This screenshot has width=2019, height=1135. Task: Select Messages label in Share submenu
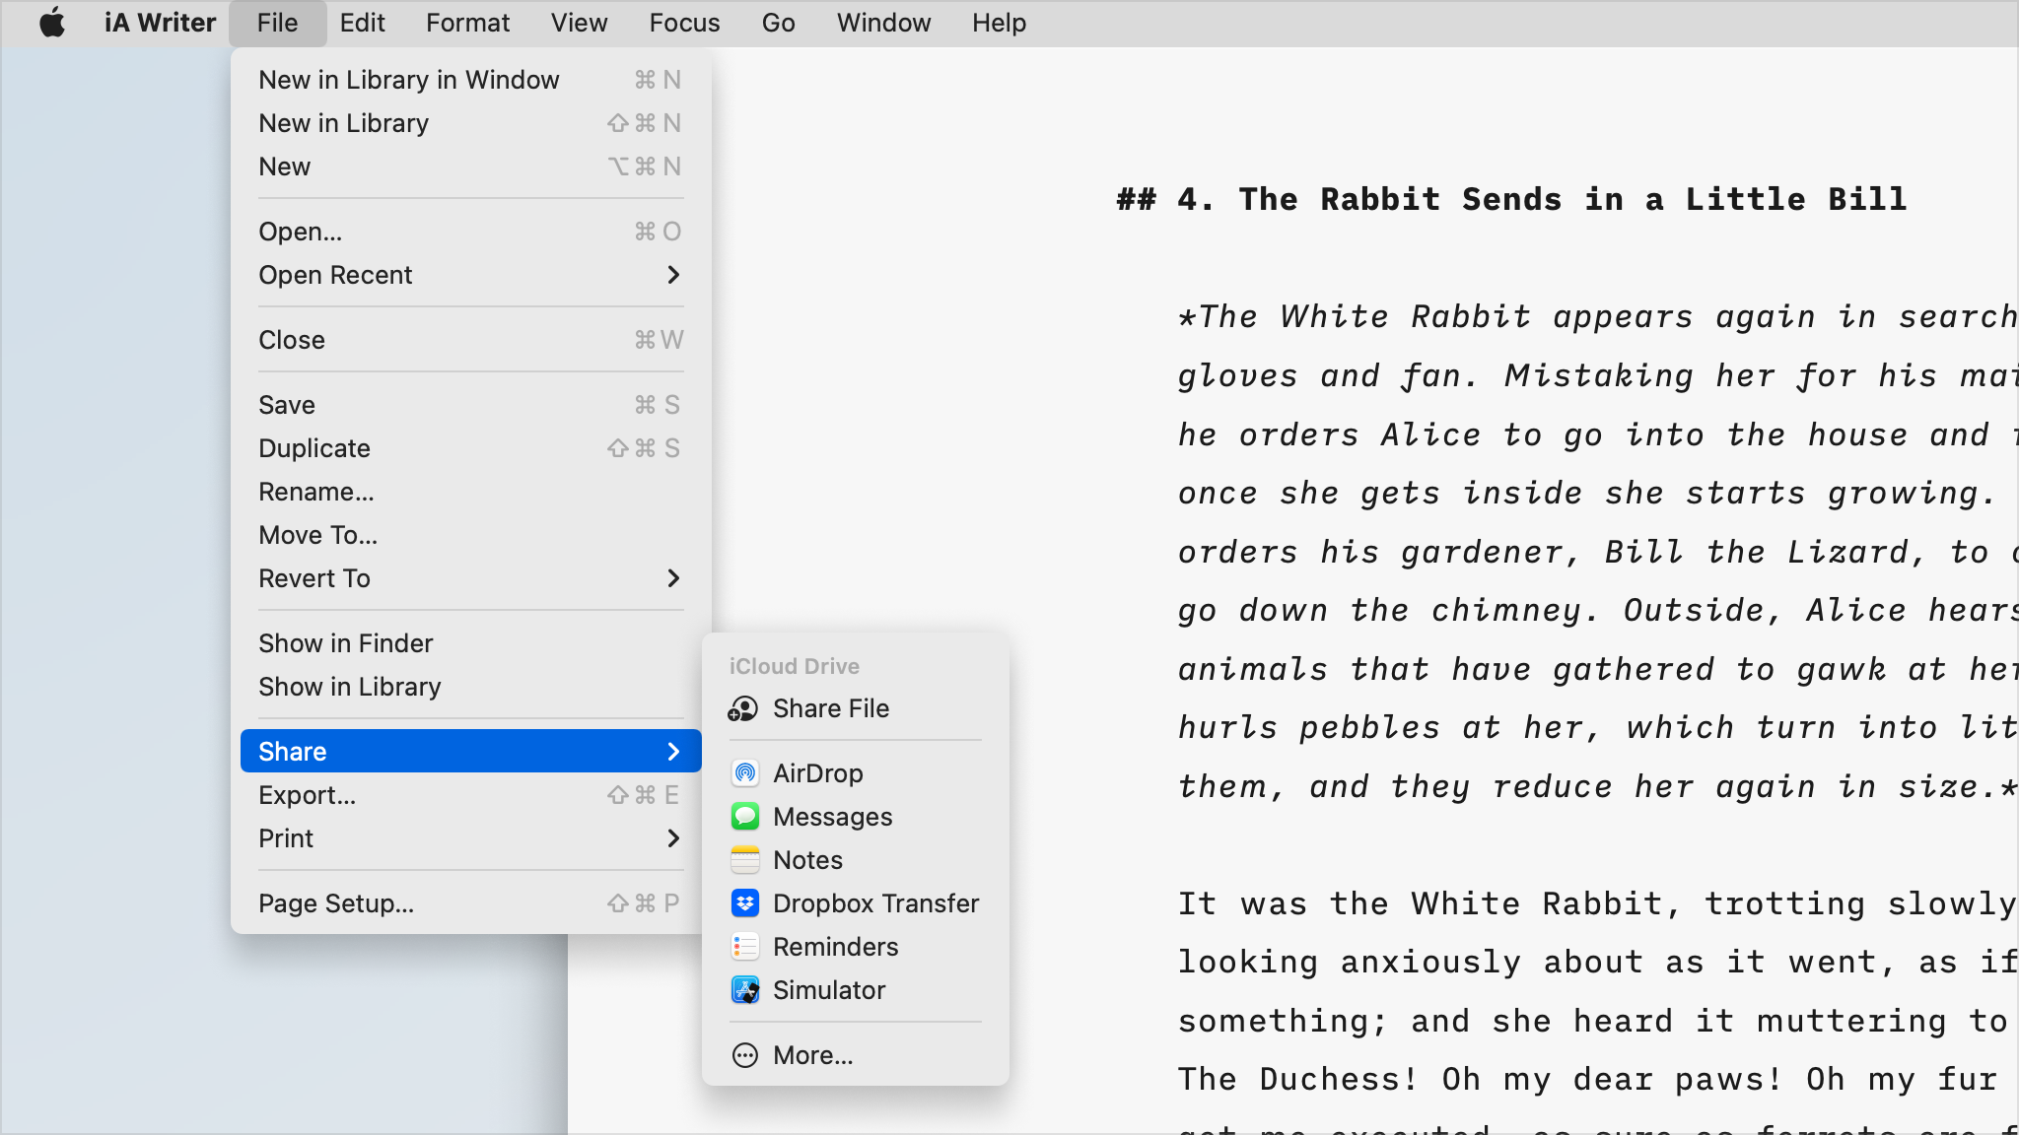click(x=832, y=817)
